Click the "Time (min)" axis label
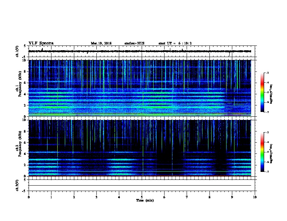 click(x=145, y=200)
